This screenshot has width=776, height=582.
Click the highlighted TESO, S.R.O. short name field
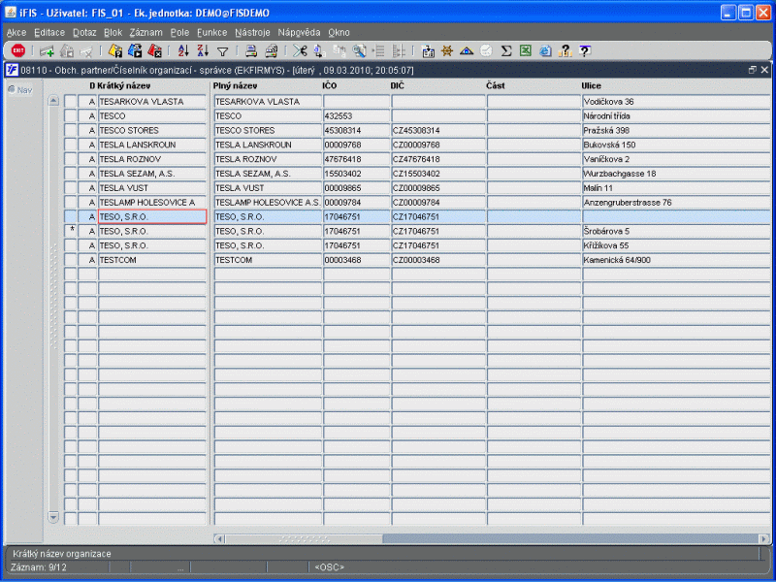coord(152,216)
